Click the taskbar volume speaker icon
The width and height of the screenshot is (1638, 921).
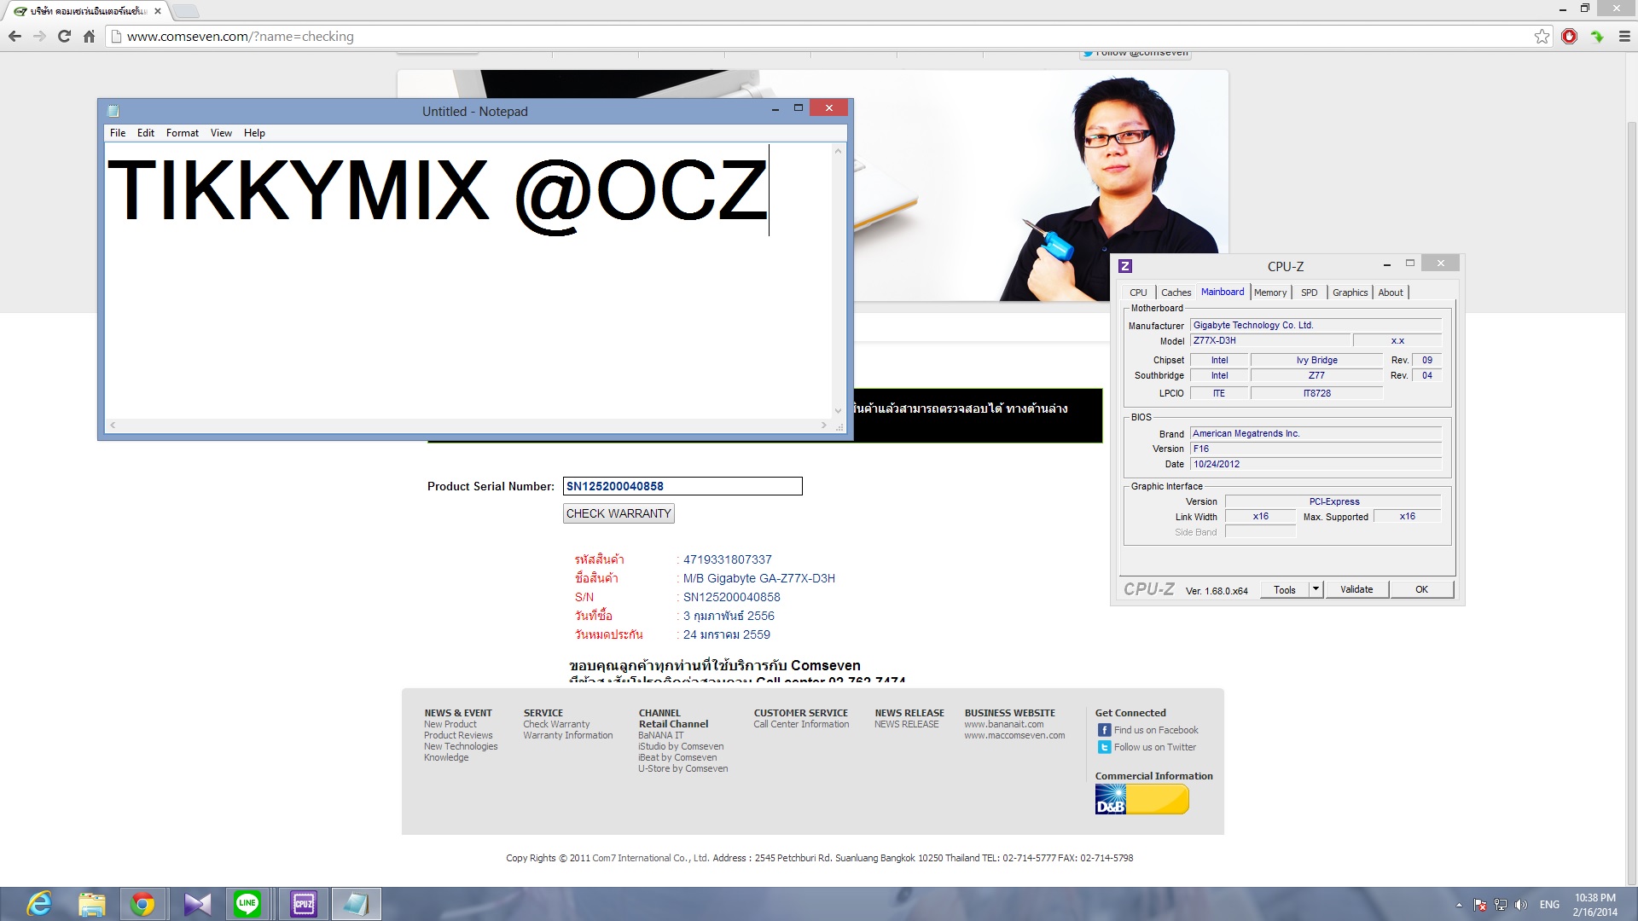(1521, 905)
